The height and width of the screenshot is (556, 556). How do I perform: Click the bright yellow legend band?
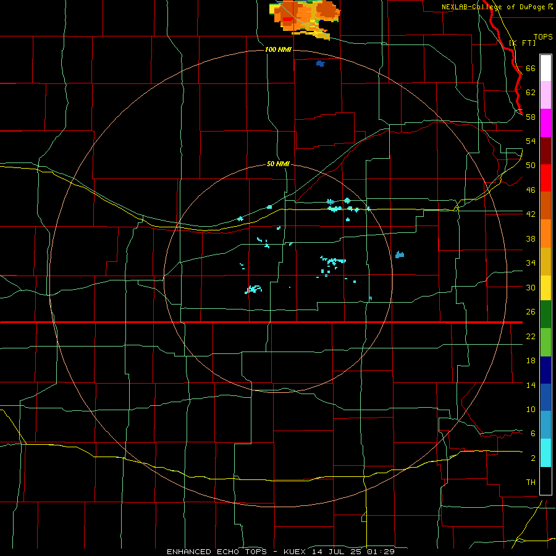click(545, 288)
